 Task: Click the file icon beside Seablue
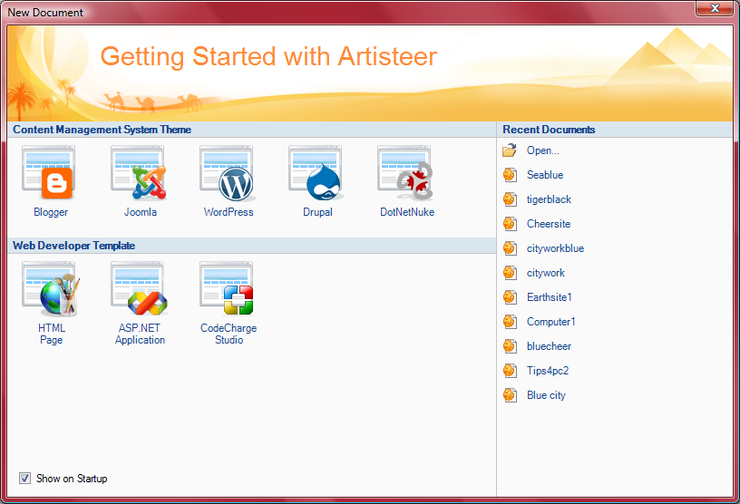(x=510, y=175)
